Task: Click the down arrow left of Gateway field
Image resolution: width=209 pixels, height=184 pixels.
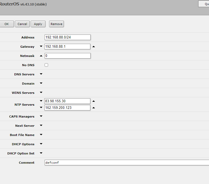Action: pos(41,47)
